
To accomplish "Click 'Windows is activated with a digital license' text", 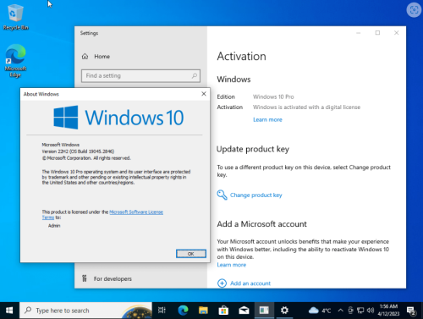I will (306, 107).
